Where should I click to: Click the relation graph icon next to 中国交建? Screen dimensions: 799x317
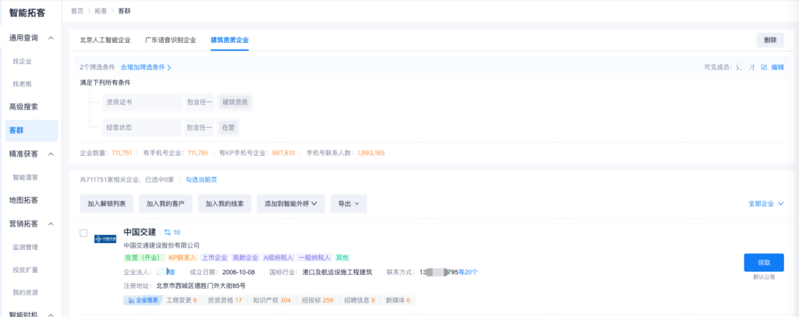point(166,232)
